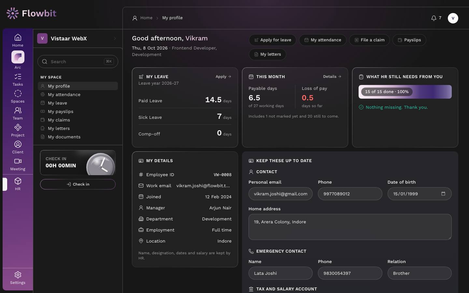Open the Payslips quick action button
Screen dimensions: 469x293
coord(409,40)
